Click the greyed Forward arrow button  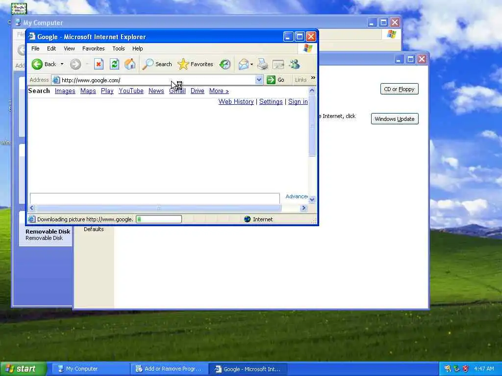click(75, 64)
